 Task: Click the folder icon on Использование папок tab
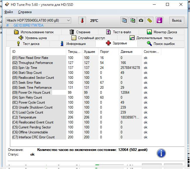(16, 32)
